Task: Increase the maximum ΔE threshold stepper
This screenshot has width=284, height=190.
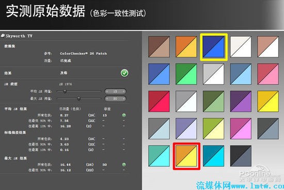Action: tap(123, 99)
